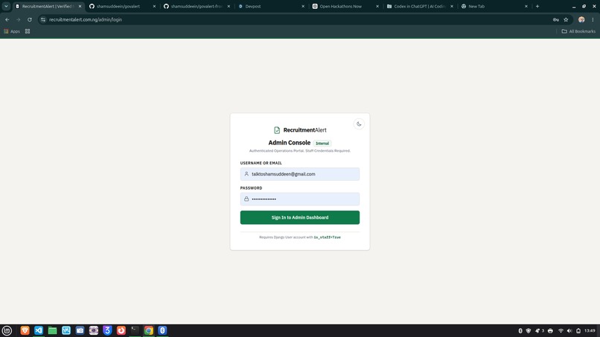Open a new browser tab with plus

[x=537, y=6]
